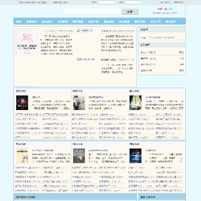This screenshot has height=201, width=201.
Task: Open the rightmost link in the top header strip
Action: pos(178,2)
